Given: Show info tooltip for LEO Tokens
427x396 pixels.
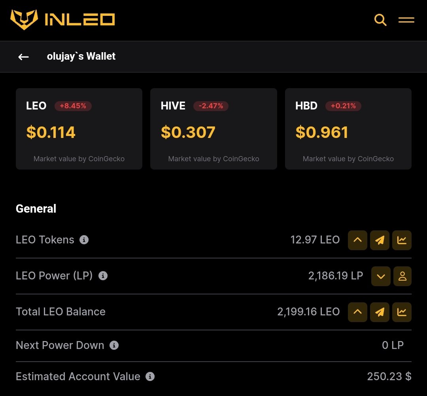Looking at the screenshot, I should pyautogui.click(x=84, y=240).
